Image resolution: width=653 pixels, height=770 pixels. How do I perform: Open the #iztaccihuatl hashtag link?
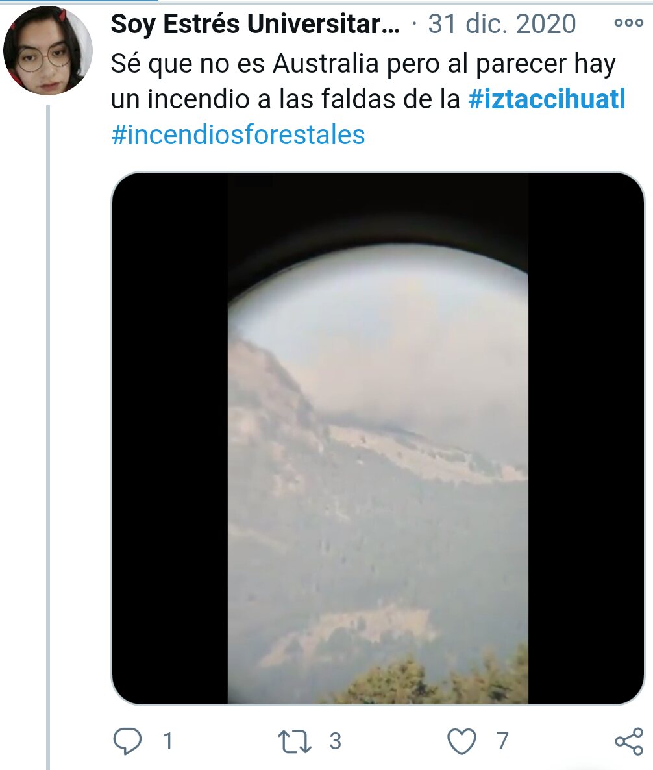[547, 99]
